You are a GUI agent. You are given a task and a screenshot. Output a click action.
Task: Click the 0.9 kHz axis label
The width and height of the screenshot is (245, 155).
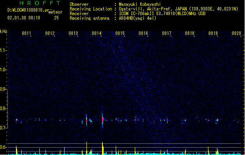(x=3, y=89)
